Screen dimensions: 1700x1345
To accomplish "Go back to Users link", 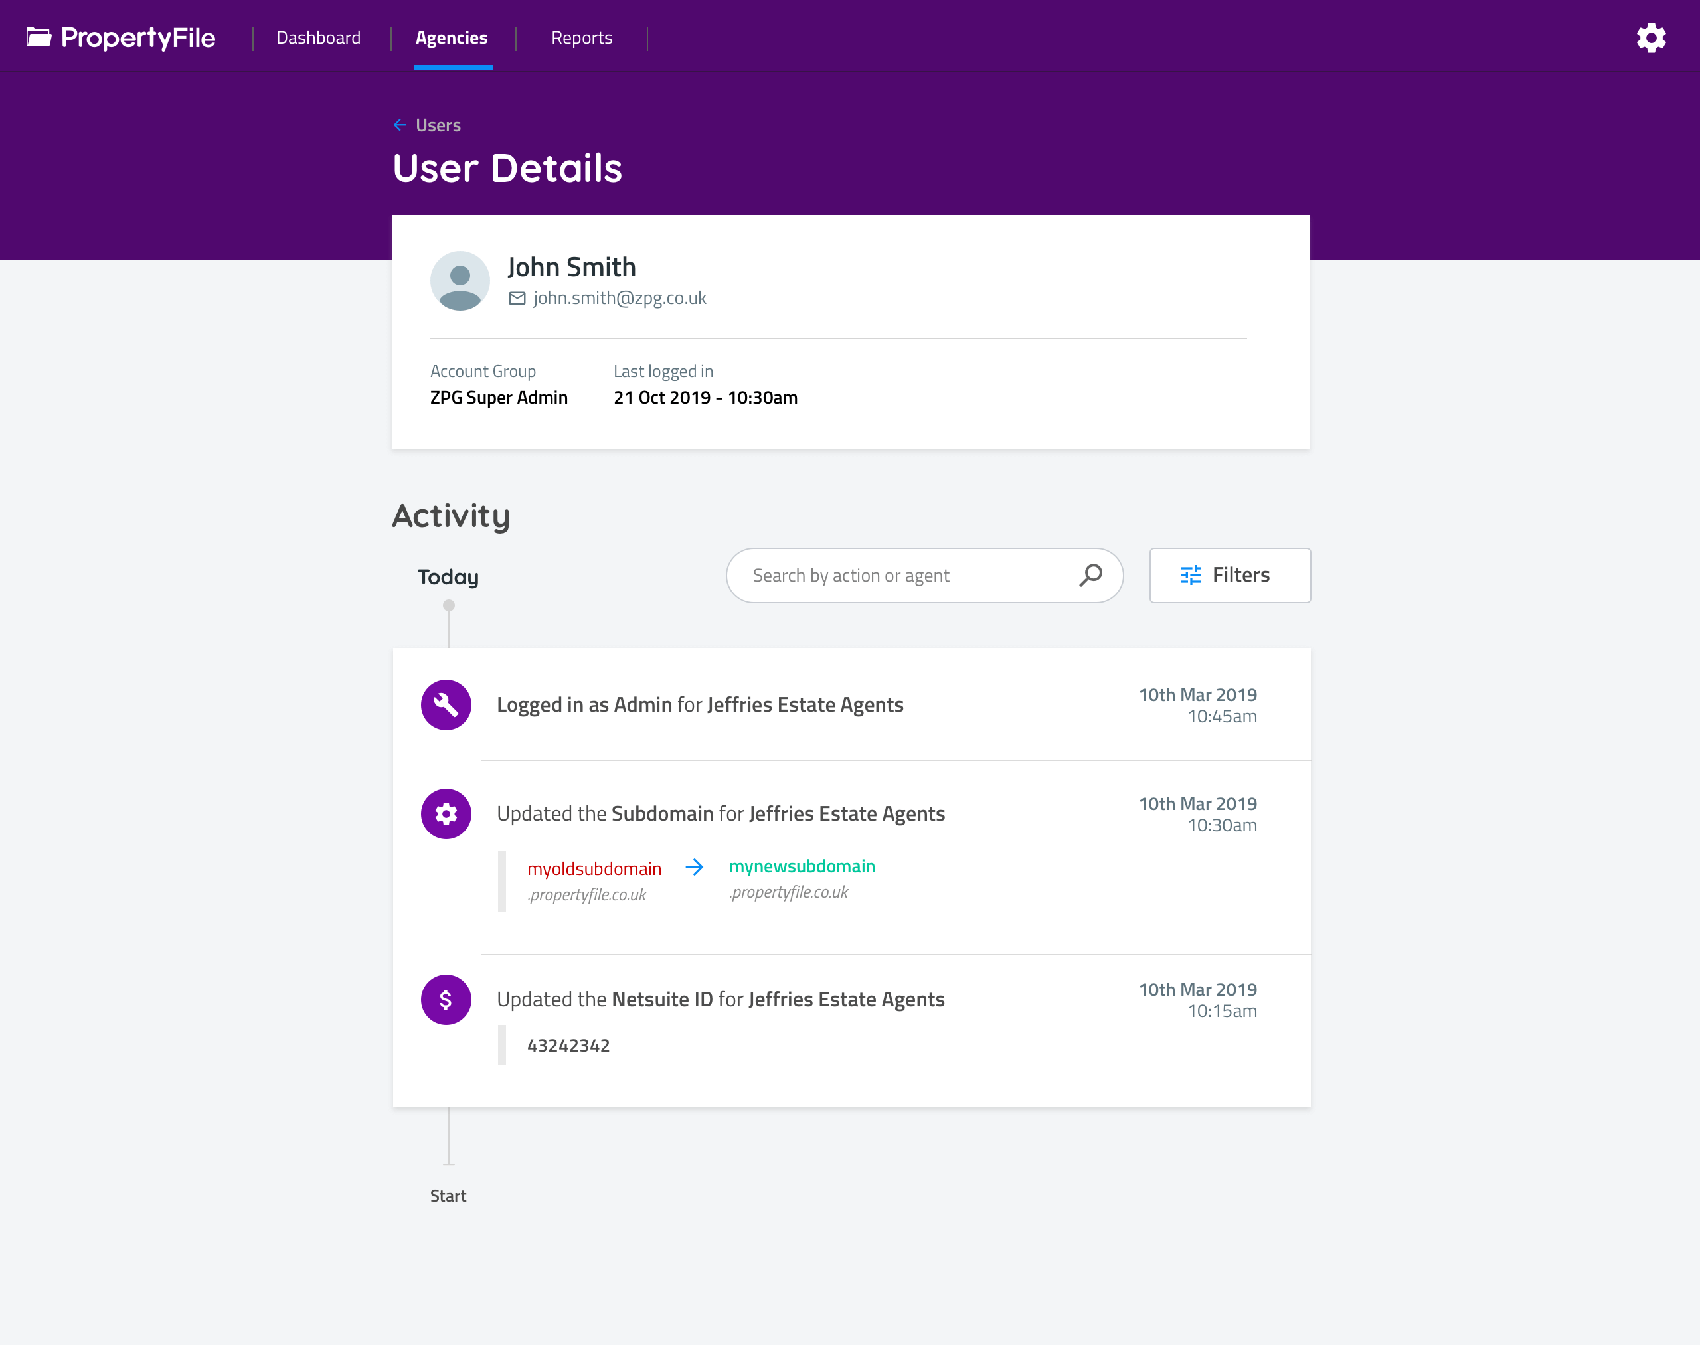I will point(438,125).
